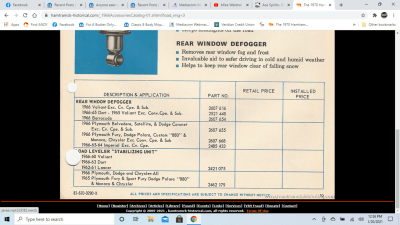Open Cortana circle icon

point(121,219)
